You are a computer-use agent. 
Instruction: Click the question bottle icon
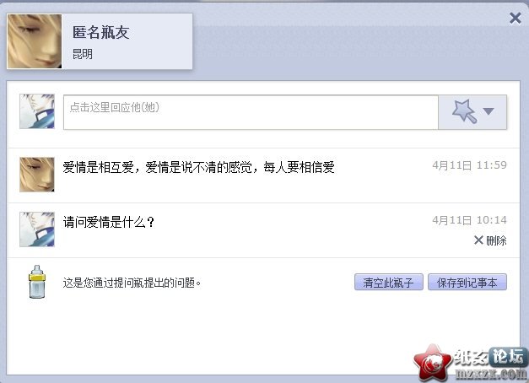coord(37,282)
